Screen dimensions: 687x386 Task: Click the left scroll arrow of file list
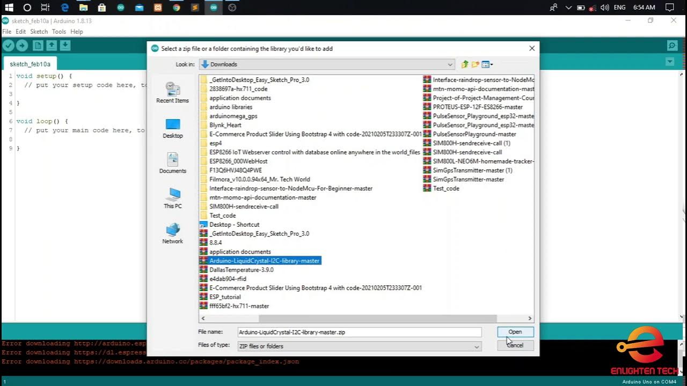tap(203, 318)
